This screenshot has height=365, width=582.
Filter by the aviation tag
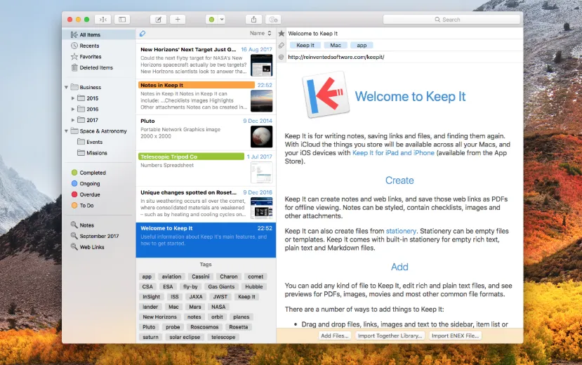[171, 277]
